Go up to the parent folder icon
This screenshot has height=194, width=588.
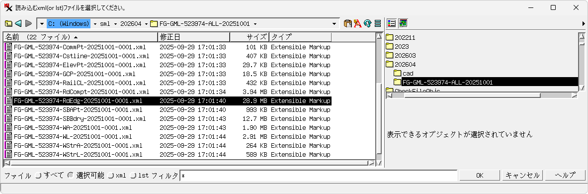(x=8, y=24)
